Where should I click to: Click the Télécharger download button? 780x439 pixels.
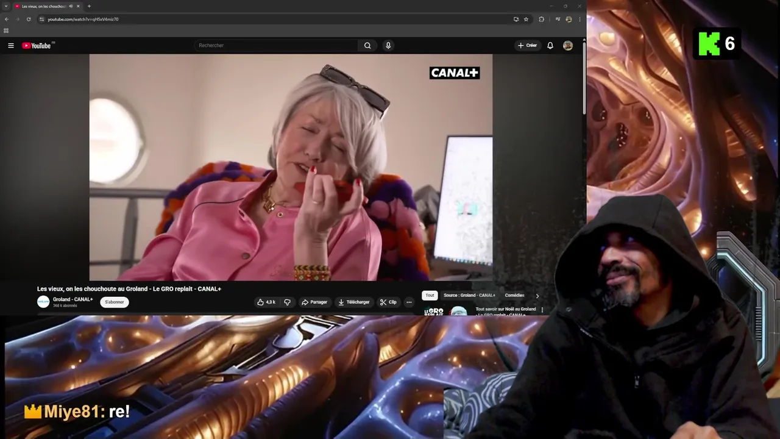click(x=354, y=302)
